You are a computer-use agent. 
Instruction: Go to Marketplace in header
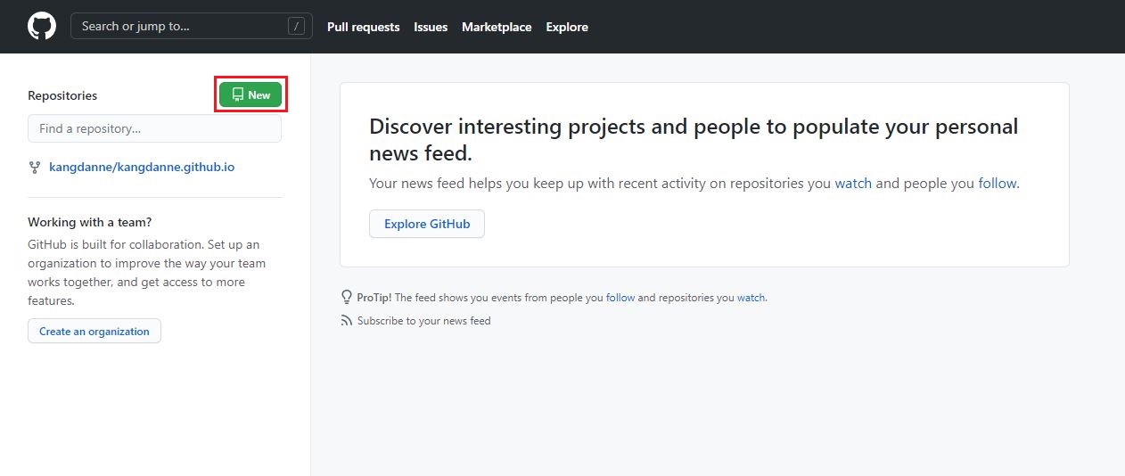[497, 27]
